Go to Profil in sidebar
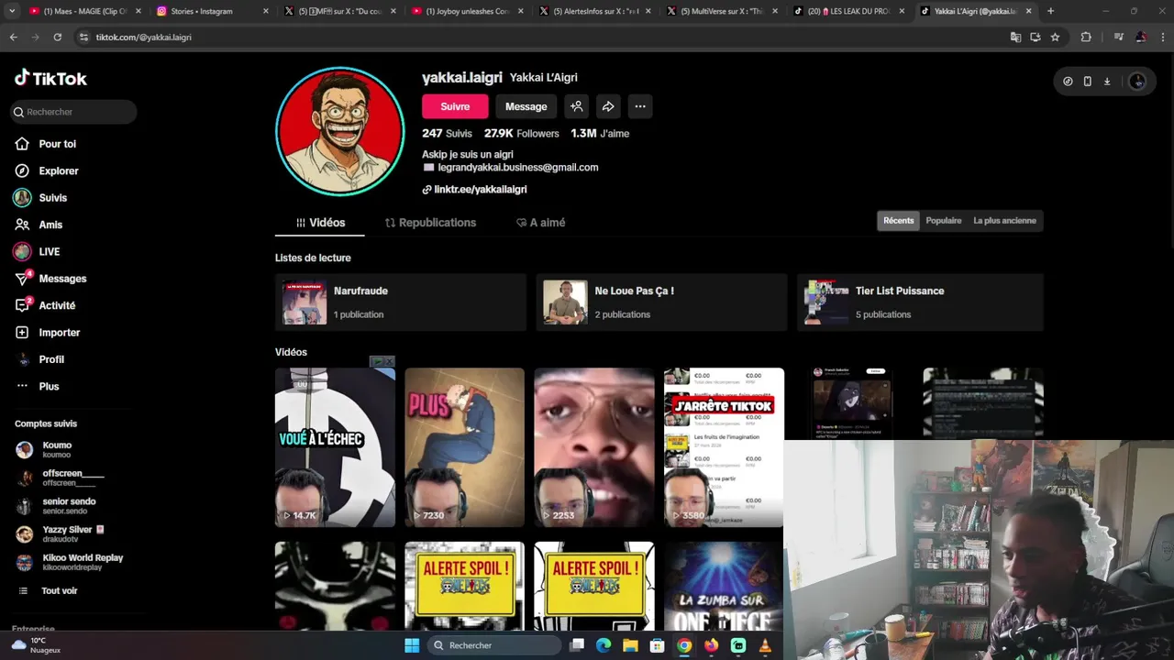1174x660 pixels. 51,359
